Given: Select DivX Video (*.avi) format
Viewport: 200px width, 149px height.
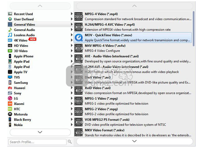Looking at the screenshot, I should click(133, 80).
